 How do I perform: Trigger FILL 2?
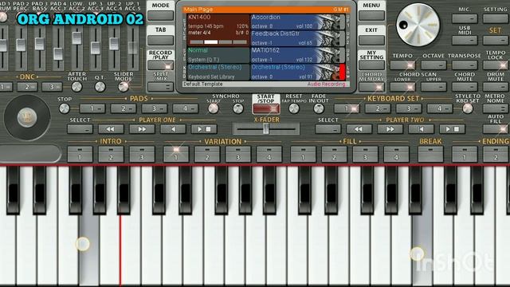point(334,154)
